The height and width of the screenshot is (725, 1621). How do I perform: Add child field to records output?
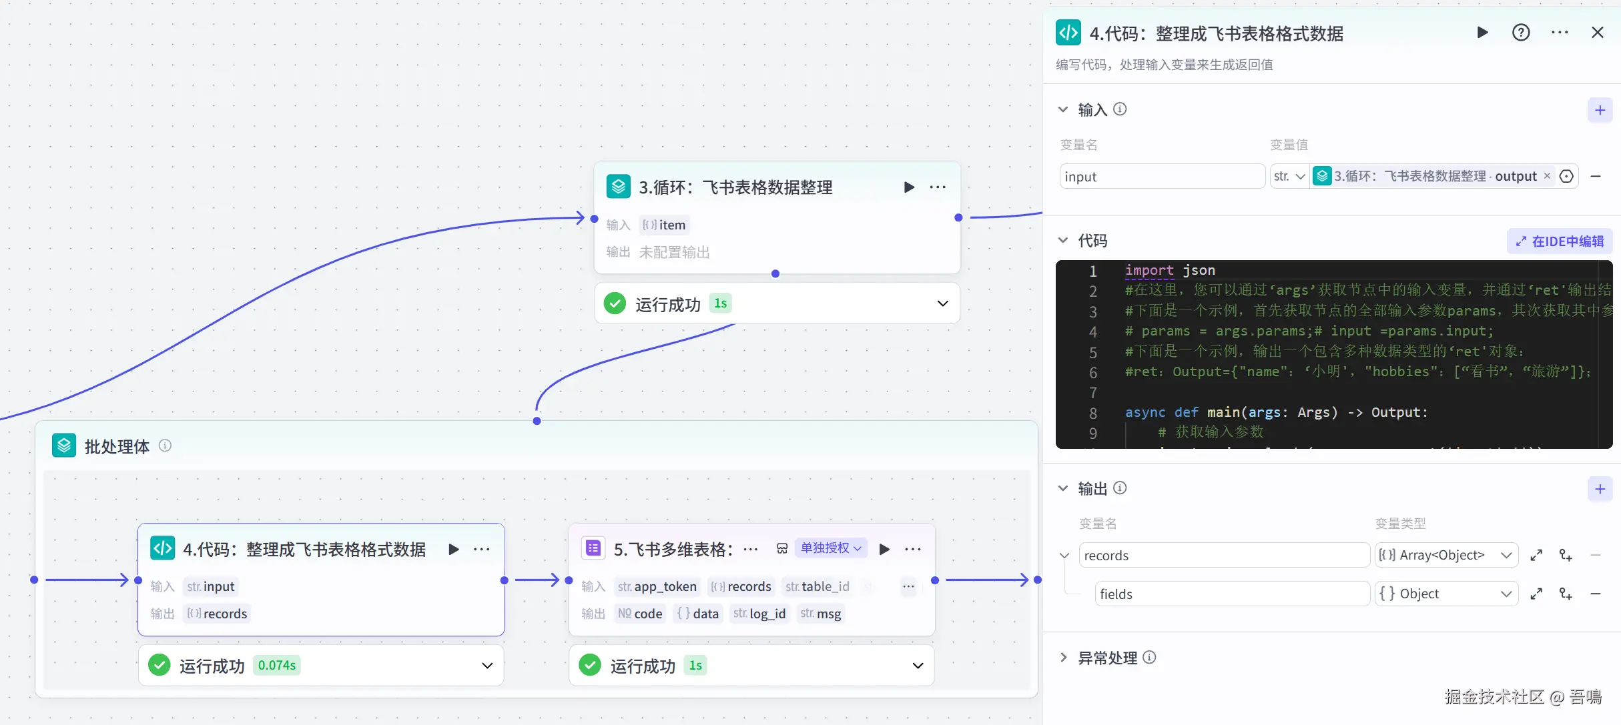[1566, 555]
